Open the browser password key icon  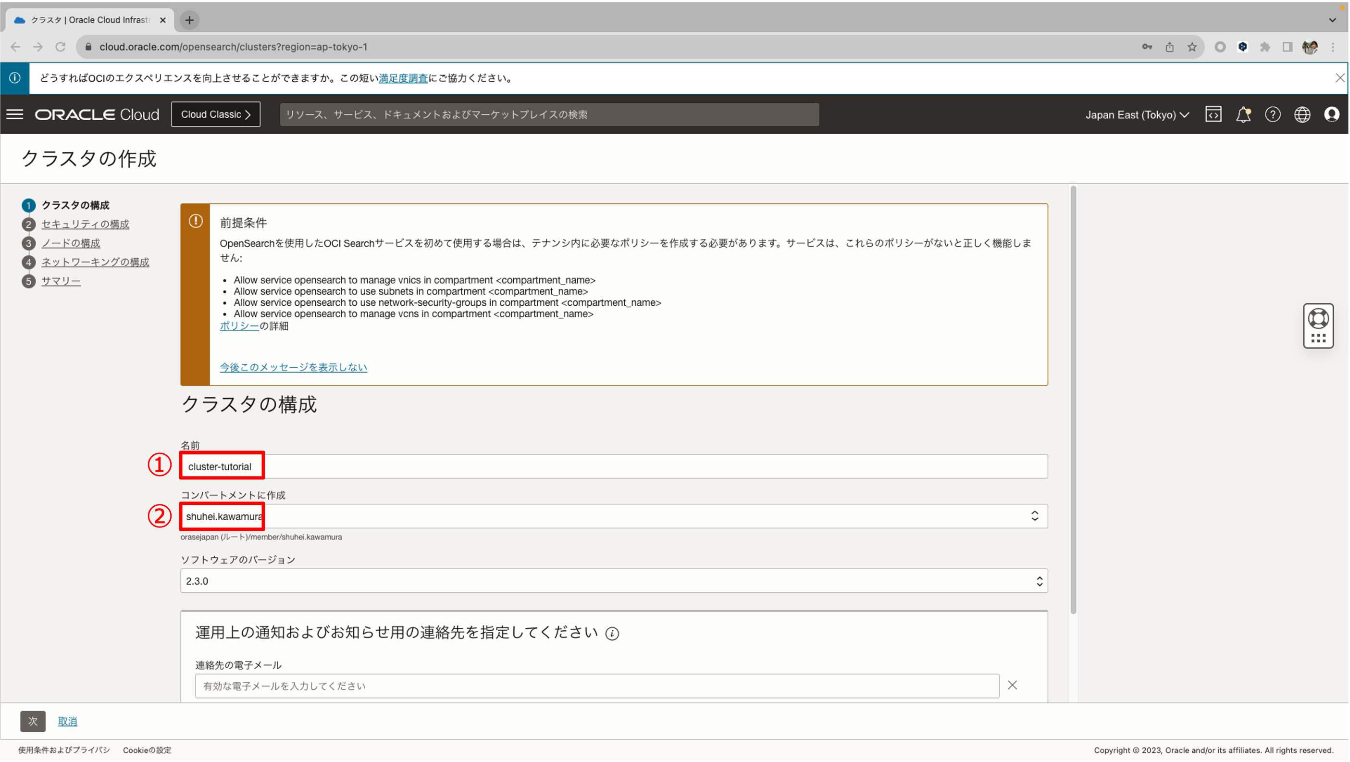point(1147,47)
